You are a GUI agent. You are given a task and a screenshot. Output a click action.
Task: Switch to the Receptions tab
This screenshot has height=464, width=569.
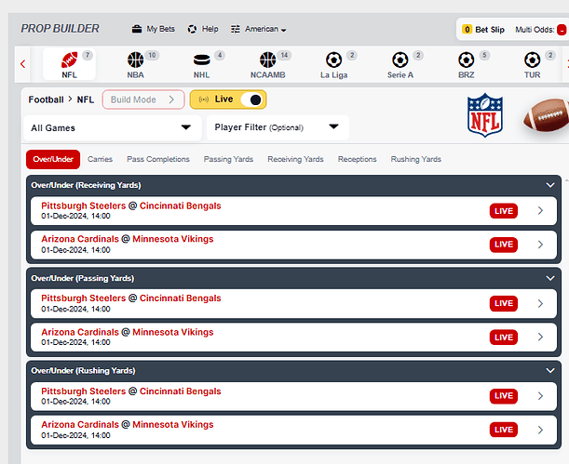[357, 160]
